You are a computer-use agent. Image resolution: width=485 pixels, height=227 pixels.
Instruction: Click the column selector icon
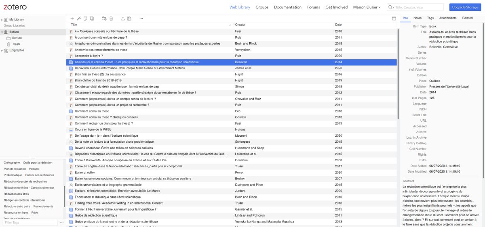tap(394, 18)
